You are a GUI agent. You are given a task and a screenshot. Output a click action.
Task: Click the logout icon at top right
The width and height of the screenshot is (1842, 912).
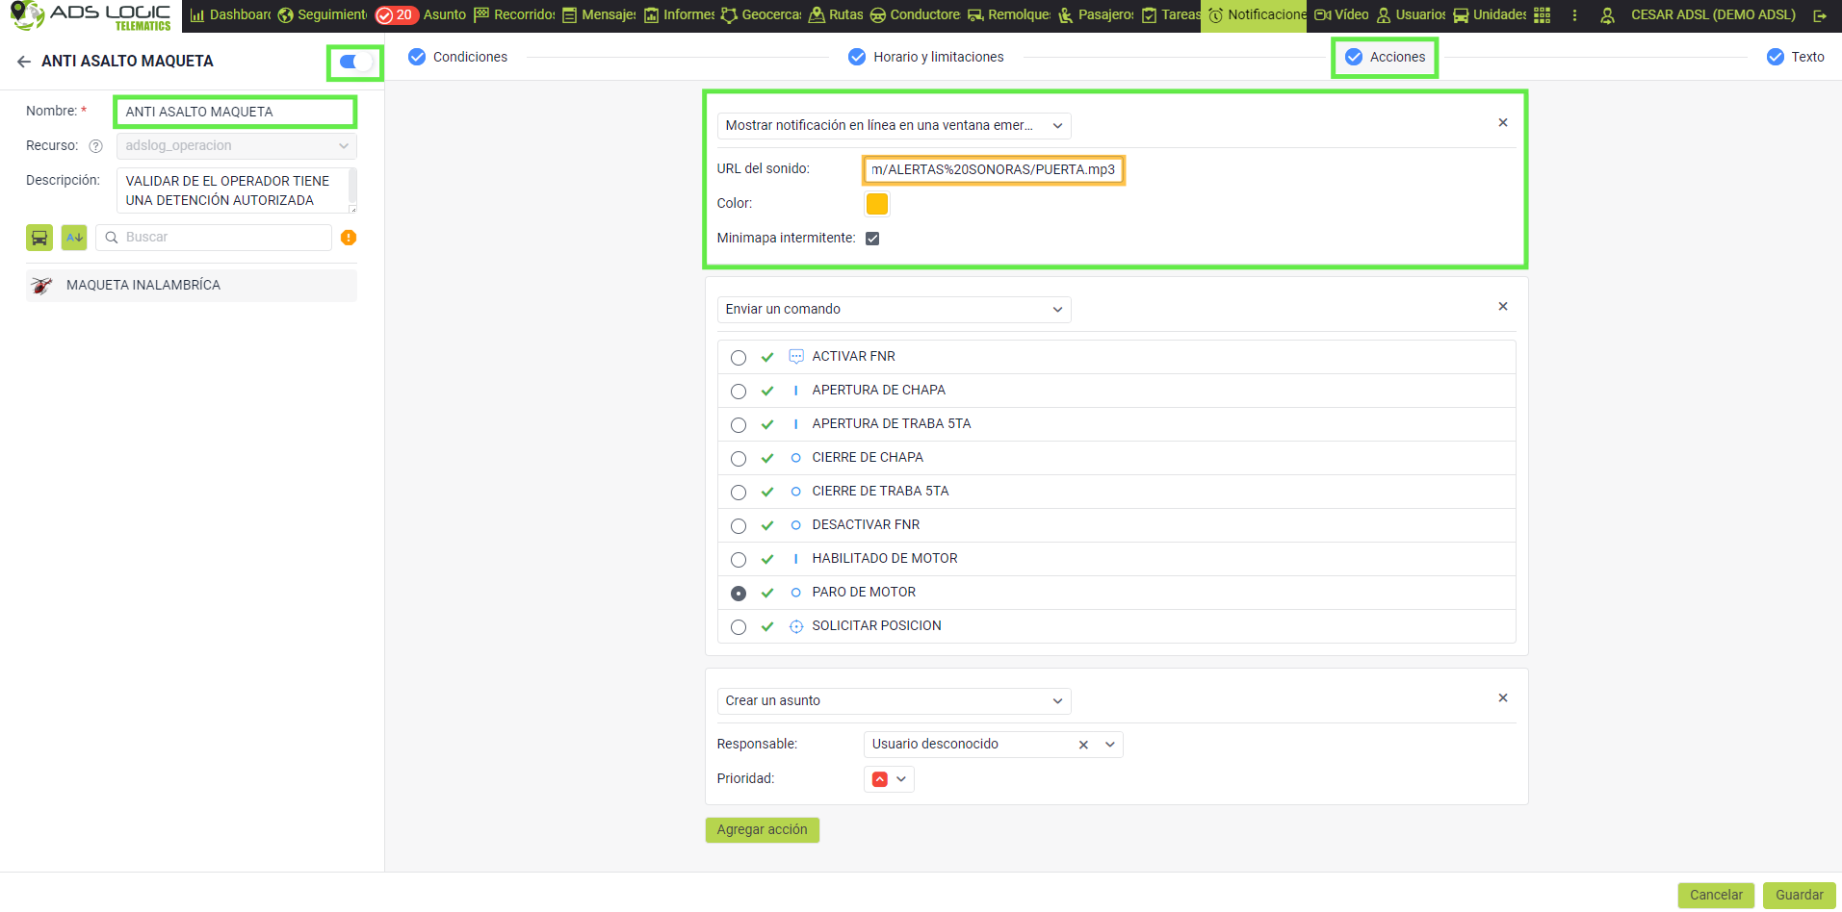coord(1819,15)
